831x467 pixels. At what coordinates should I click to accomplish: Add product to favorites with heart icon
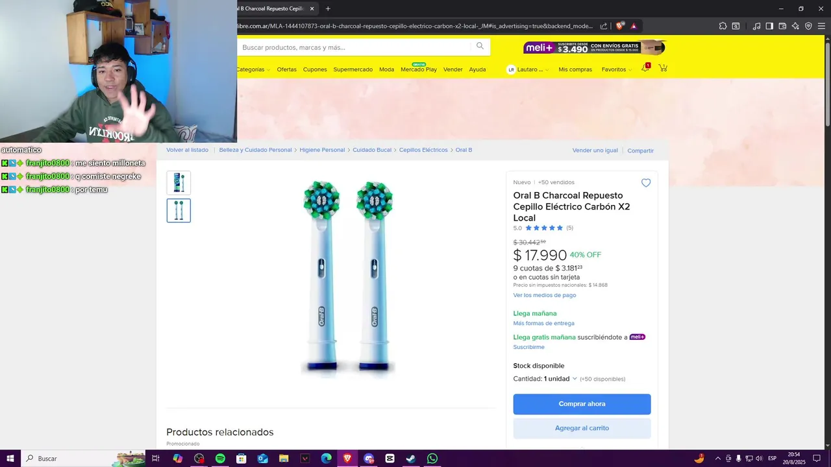pyautogui.click(x=646, y=183)
